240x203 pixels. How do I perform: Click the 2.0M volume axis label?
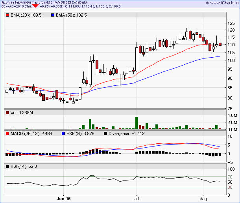tap(232, 122)
